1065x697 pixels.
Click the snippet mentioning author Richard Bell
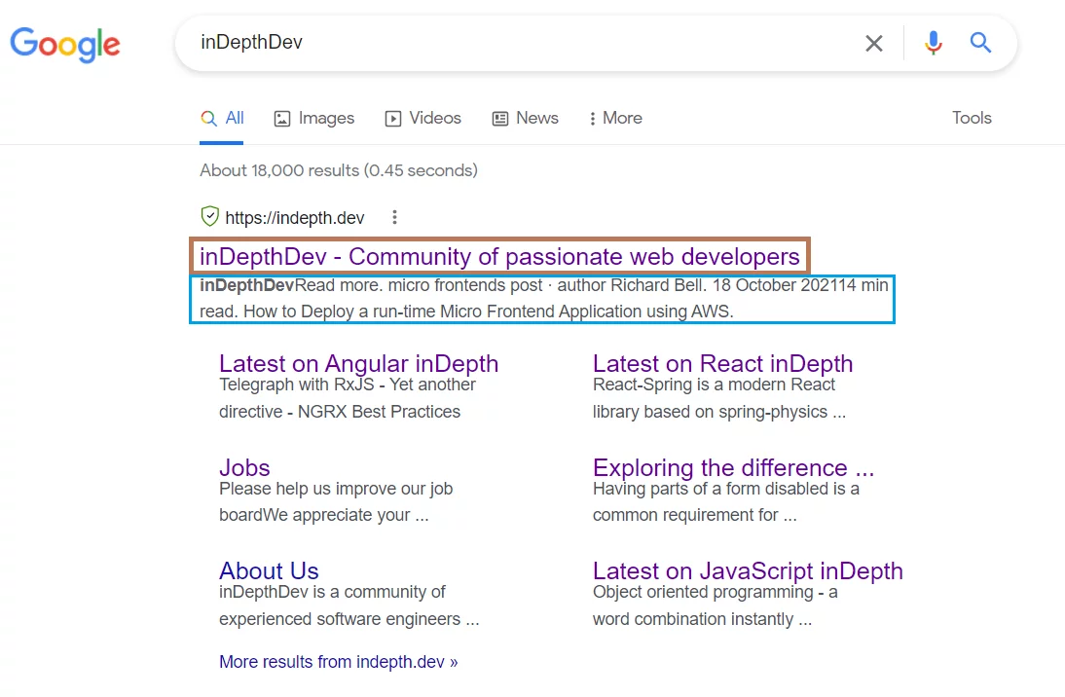[x=543, y=298]
